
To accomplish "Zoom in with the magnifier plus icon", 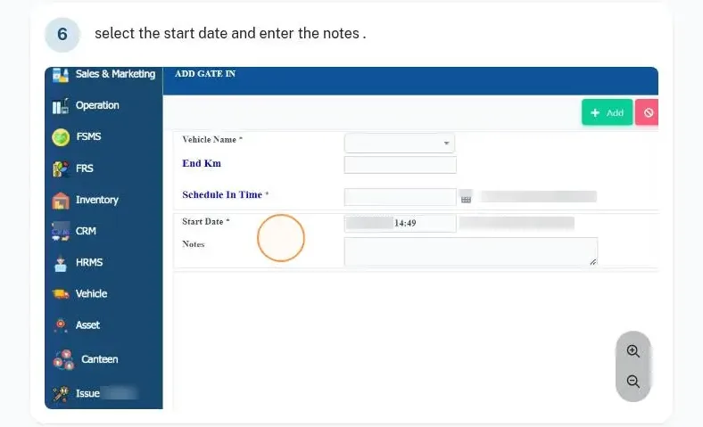I will (x=633, y=351).
